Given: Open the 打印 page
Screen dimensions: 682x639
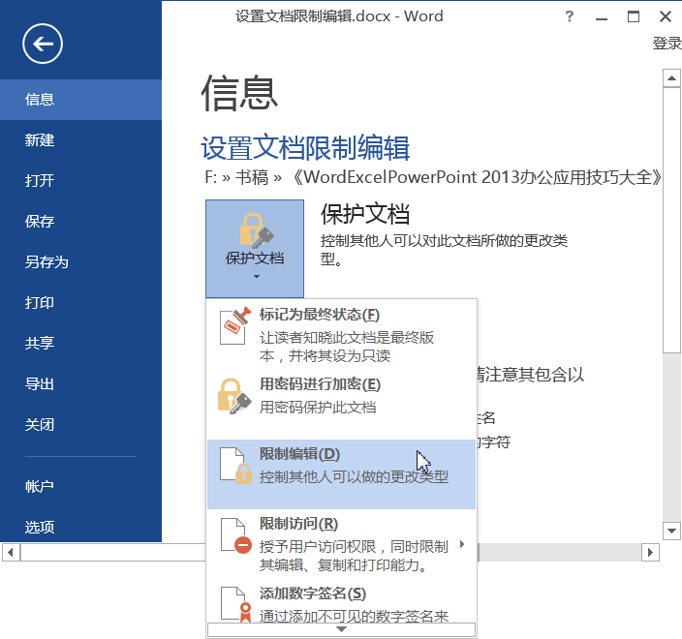Looking at the screenshot, I should pyautogui.click(x=81, y=302).
